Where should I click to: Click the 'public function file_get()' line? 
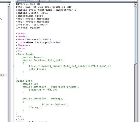tap(43, 60)
